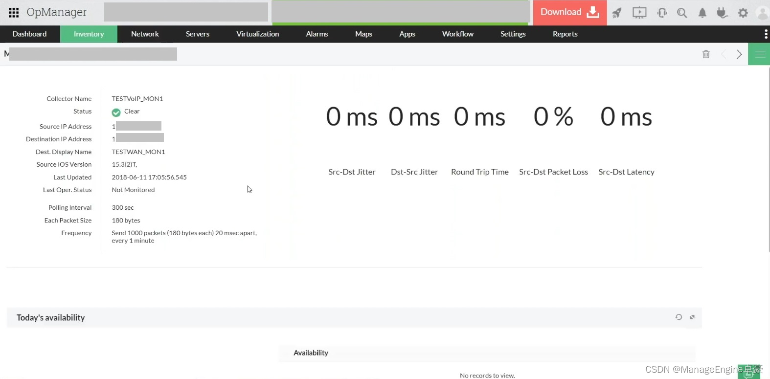This screenshot has width=770, height=379.
Task: Click the OpManager logo text
Action: point(57,12)
